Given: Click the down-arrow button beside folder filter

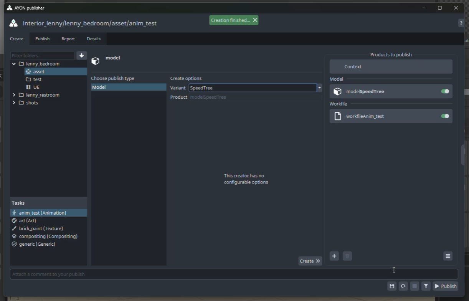Looking at the screenshot, I should tap(81, 56).
